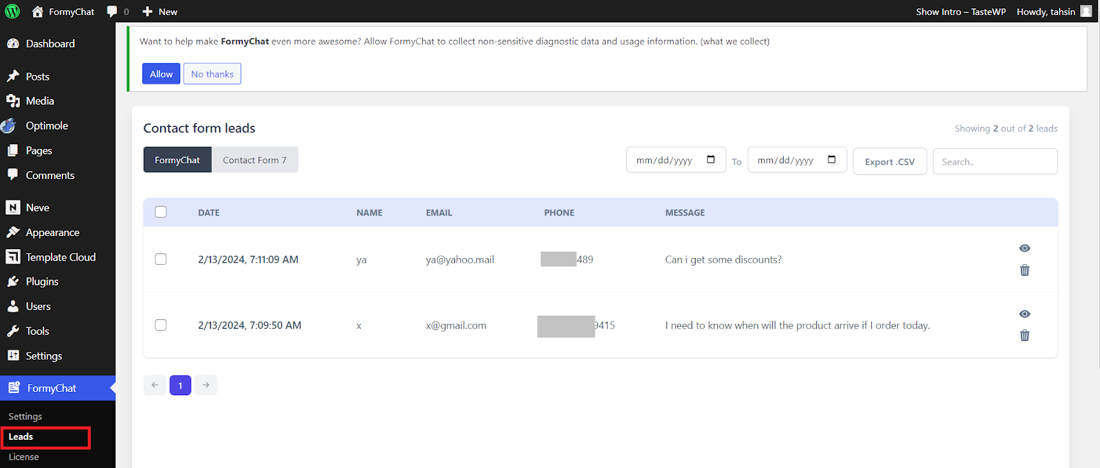The height and width of the screenshot is (468, 1100).
Task: Click the end date mm/dd/yyyy field
Action: 797,160
